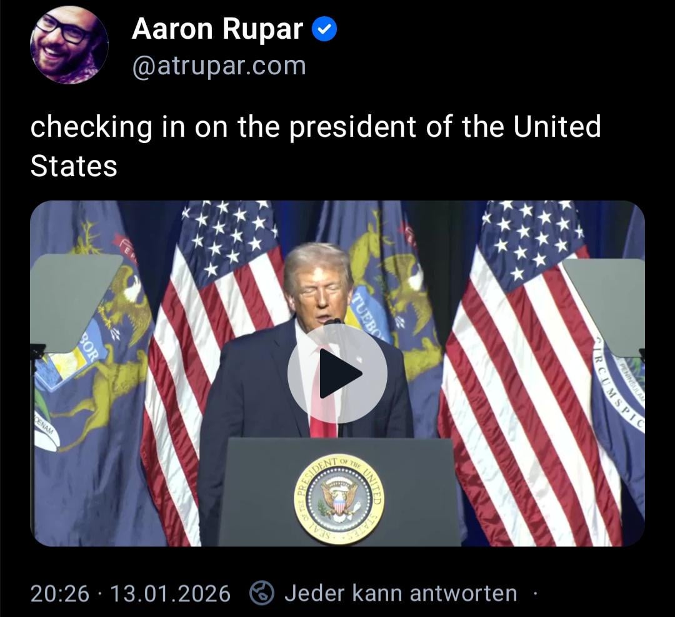Click the post text 'checking in on the president'
The width and height of the screenshot is (675, 617).
(x=223, y=128)
